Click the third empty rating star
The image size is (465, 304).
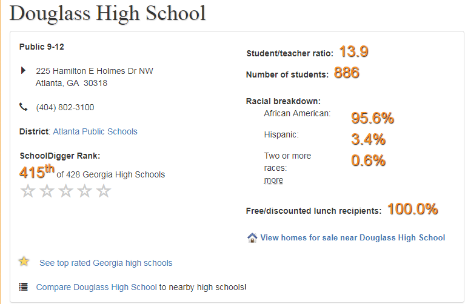point(66,191)
